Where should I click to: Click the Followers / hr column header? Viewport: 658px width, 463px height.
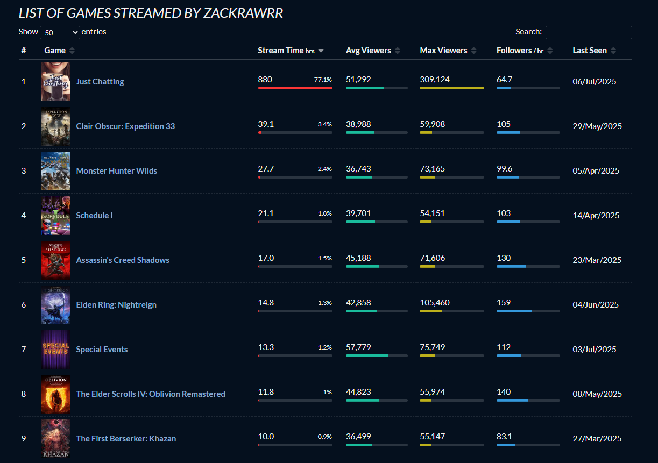pyautogui.click(x=520, y=51)
